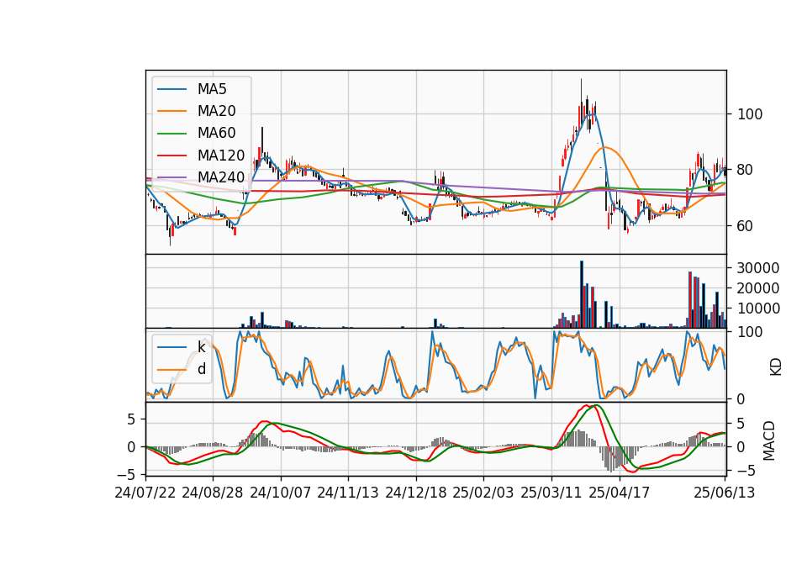807x580 pixels.
Task: Click the tallest volume bar in March
Action: [582, 294]
